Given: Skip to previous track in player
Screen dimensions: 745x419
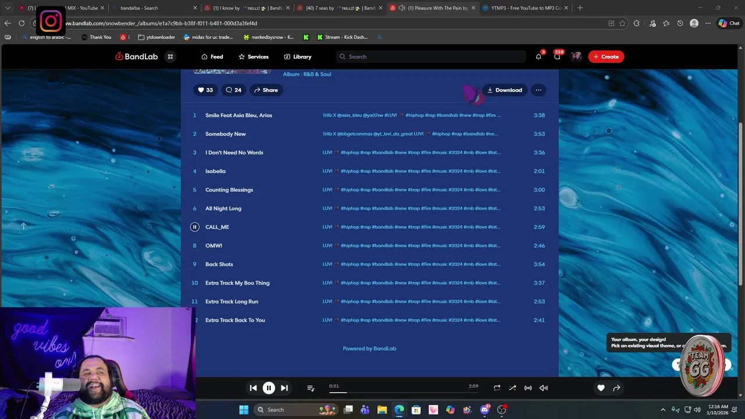Looking at the screenshot, I should pos(253,388).
